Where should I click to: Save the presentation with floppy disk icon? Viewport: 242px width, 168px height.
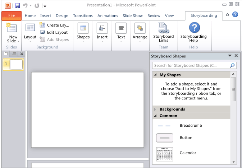[x=17, y=6]
